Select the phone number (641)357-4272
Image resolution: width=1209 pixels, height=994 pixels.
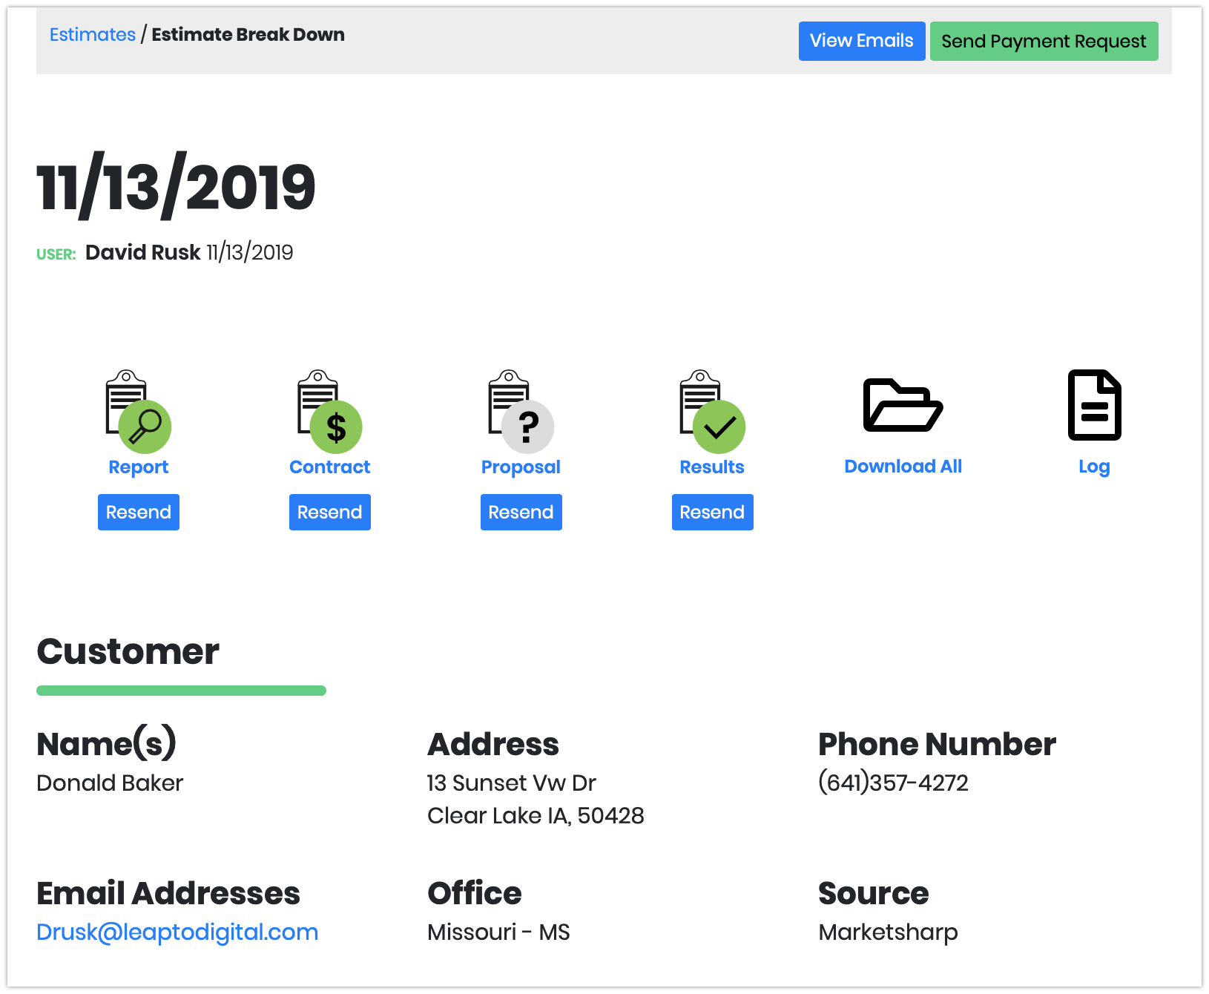coord(894,783)
